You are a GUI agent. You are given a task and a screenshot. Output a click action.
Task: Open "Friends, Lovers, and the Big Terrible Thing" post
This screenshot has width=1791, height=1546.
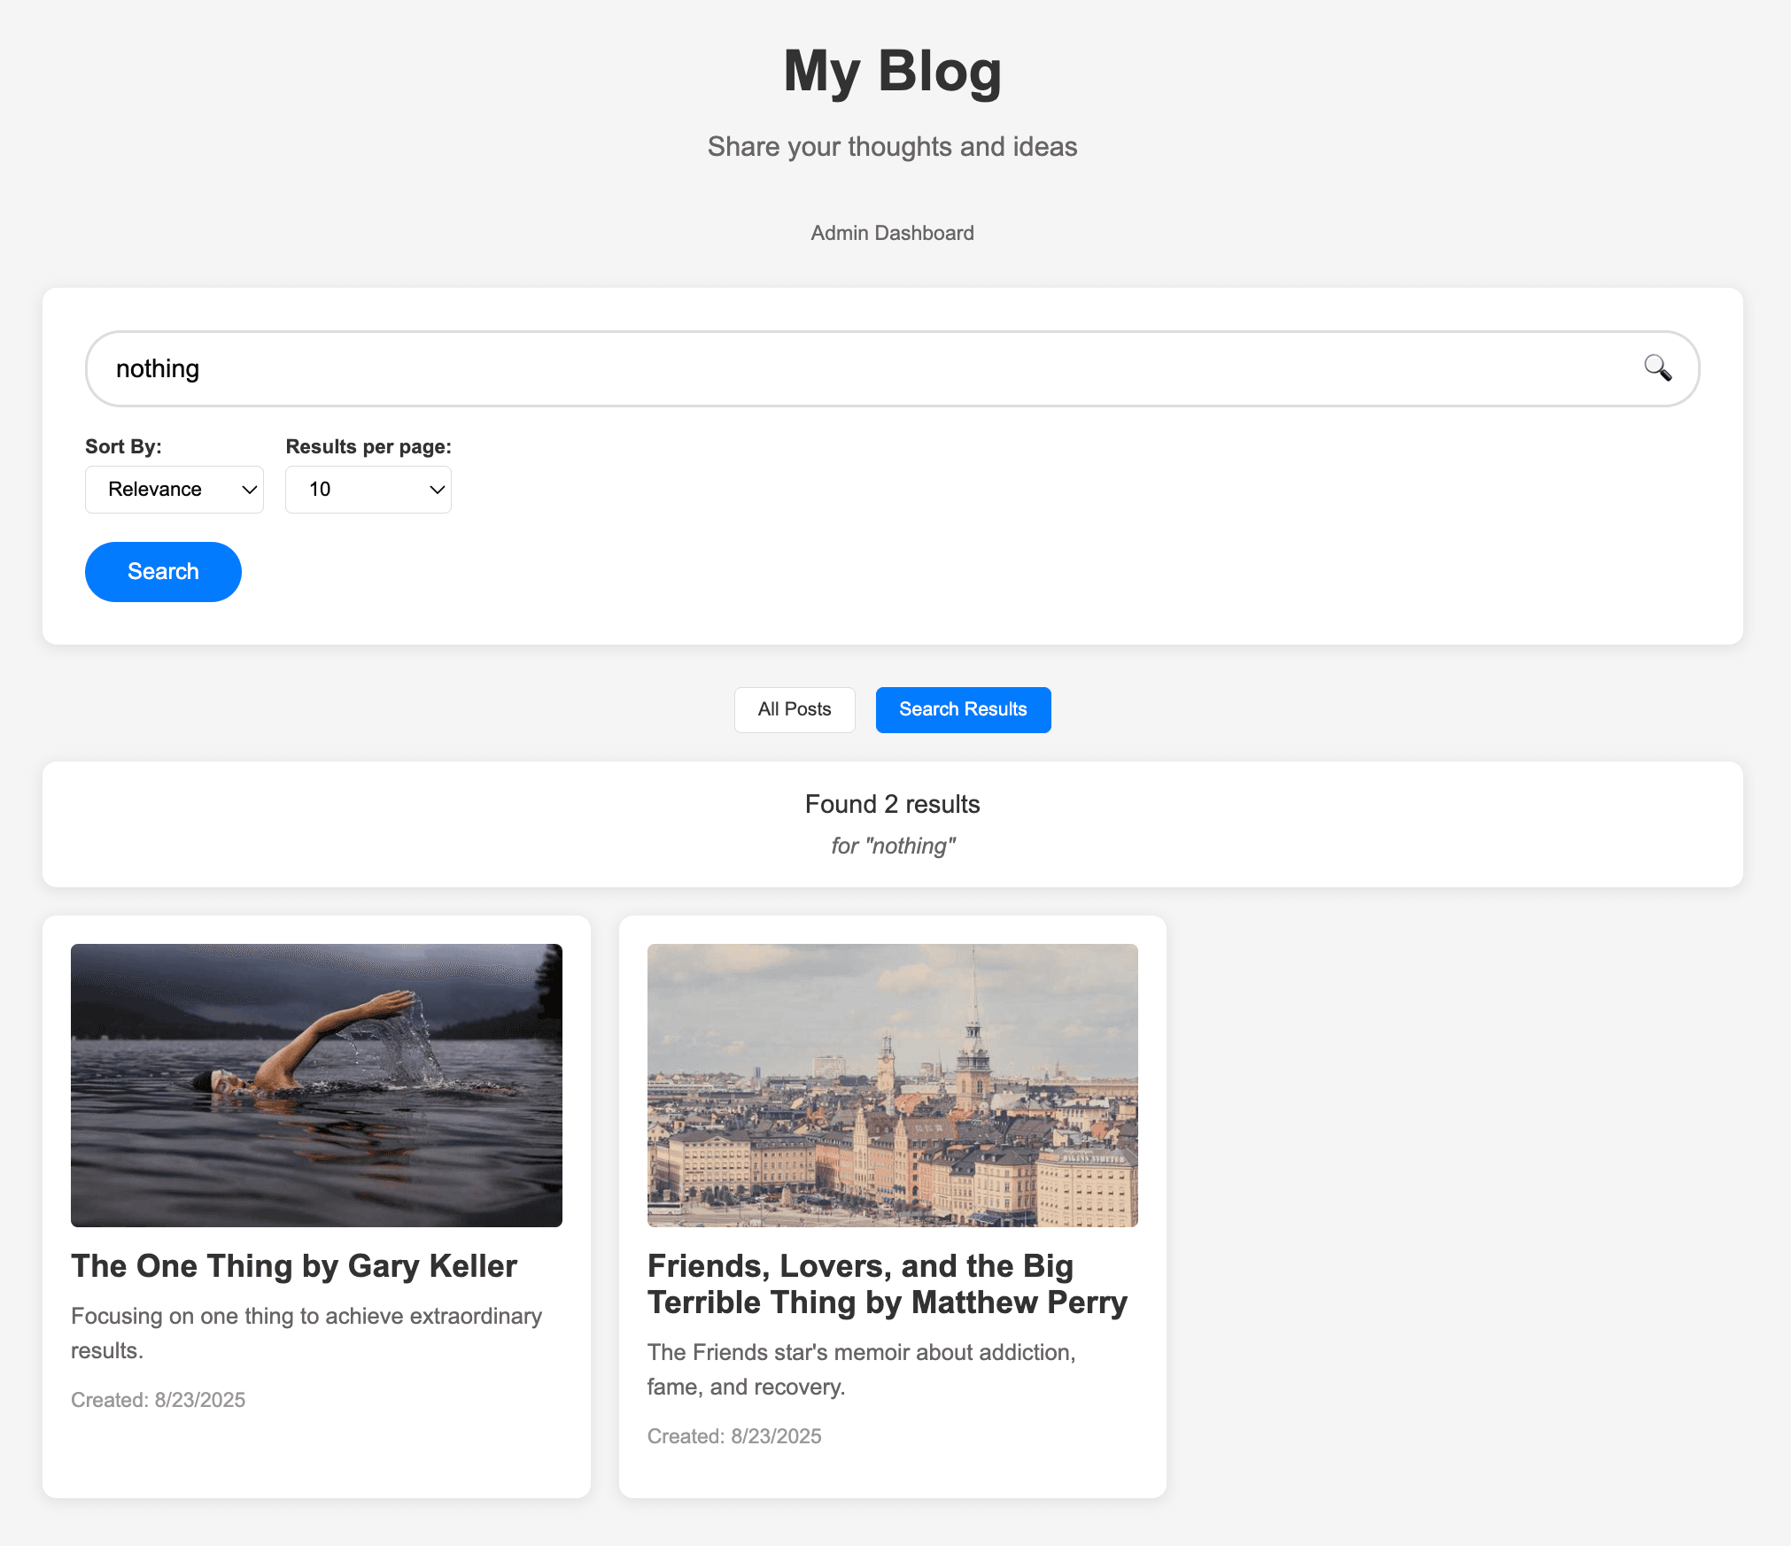pos(888,1284)
